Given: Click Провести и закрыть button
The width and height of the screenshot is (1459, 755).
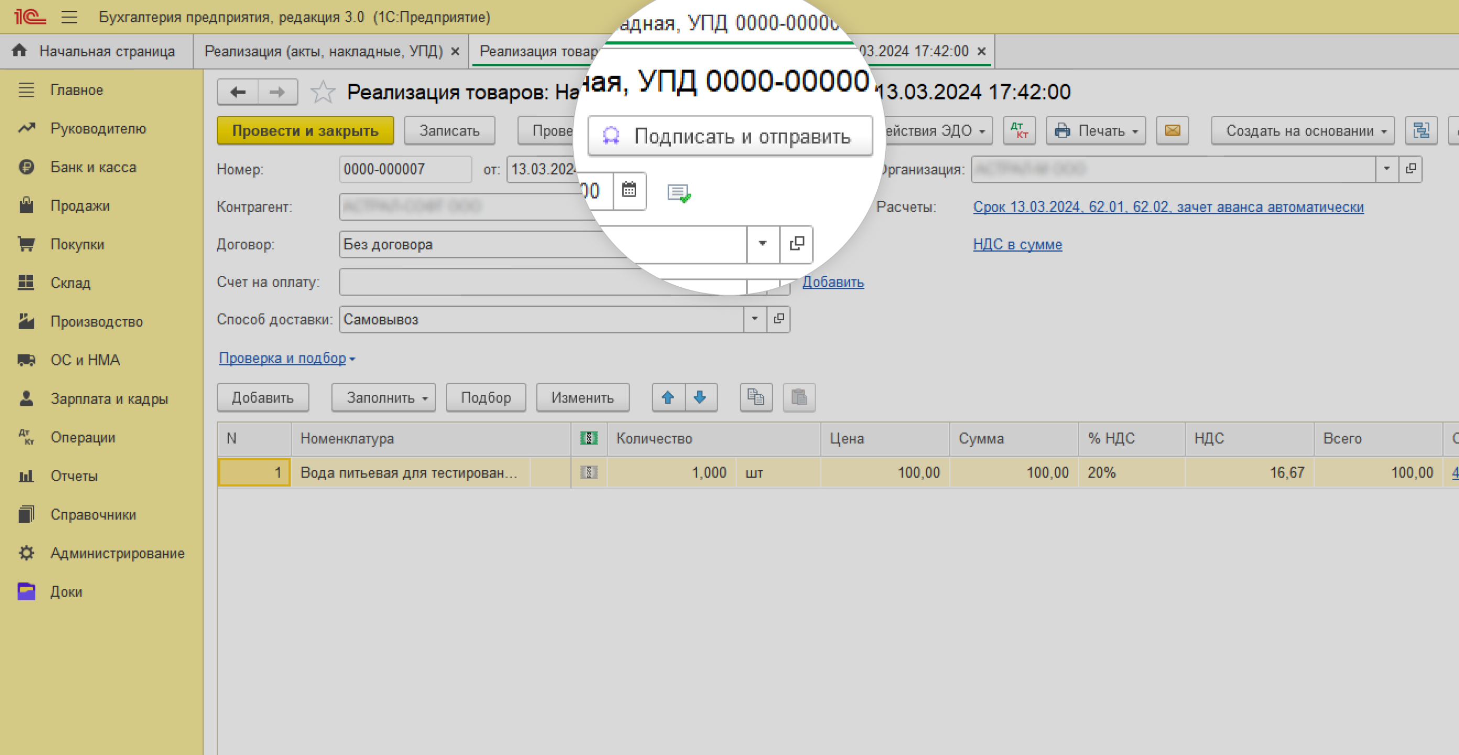Looking at the screenshot, I should [x=306, y=131].
